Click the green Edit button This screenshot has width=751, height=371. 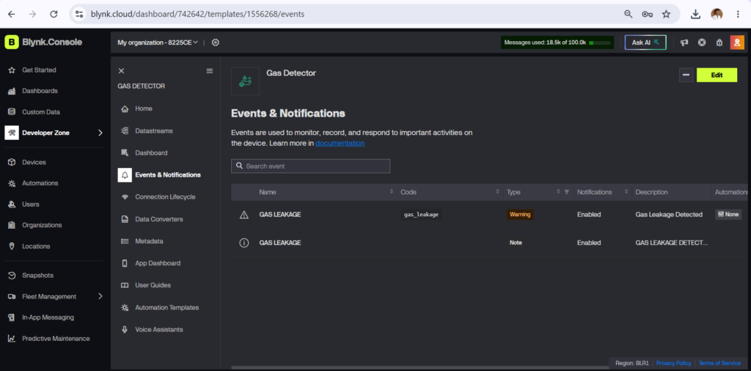coord(717,76)
